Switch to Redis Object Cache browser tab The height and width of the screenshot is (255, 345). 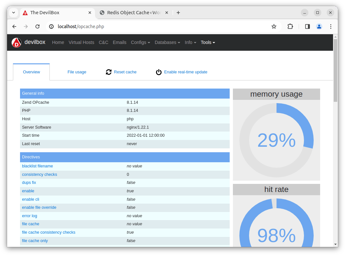coord(132,13)
